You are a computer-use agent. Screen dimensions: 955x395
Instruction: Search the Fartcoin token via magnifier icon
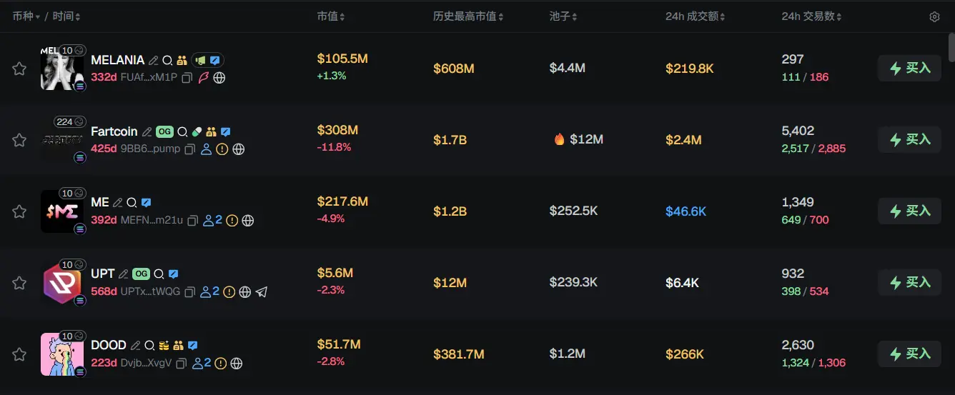(182, 132)
